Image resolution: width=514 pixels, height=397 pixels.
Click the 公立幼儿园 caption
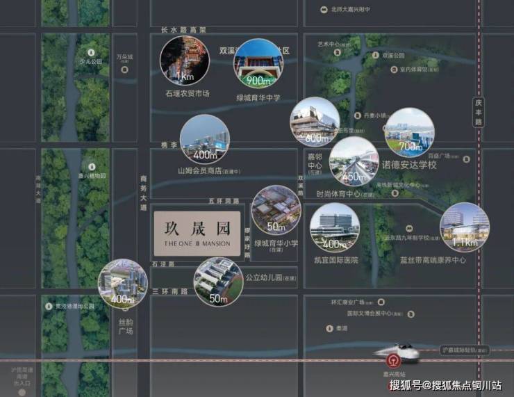271,277
